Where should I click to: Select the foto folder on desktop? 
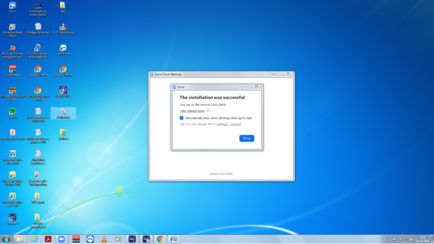click(63, 8)
